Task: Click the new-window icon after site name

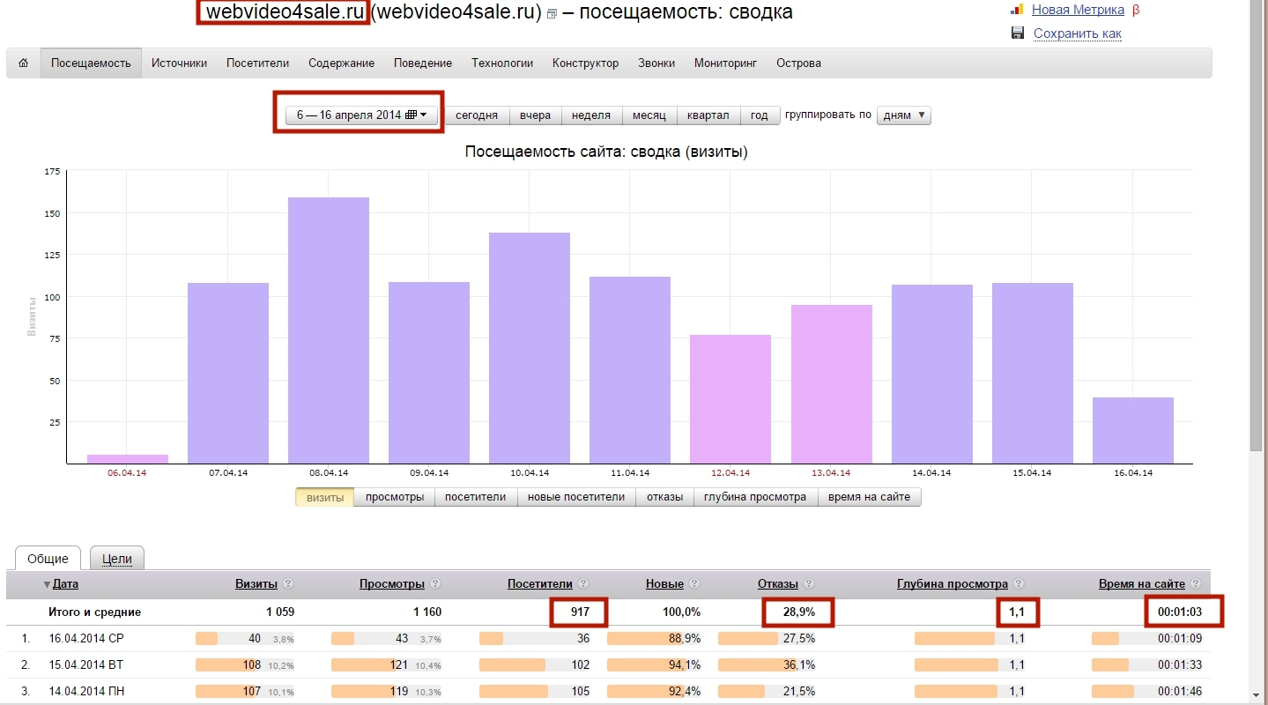Action: [552, 14]
